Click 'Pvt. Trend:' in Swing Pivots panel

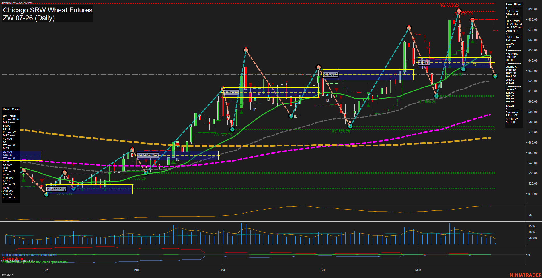tap(512, 11)
